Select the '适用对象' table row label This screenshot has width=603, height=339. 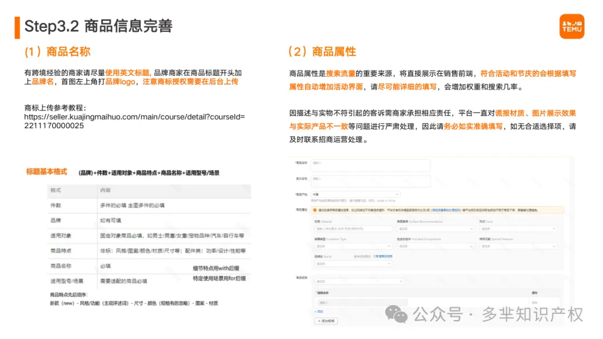point(61,236)
